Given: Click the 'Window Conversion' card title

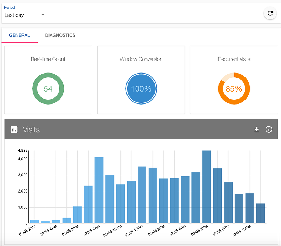Looking at the screenshot, I should tap(141, 59).
